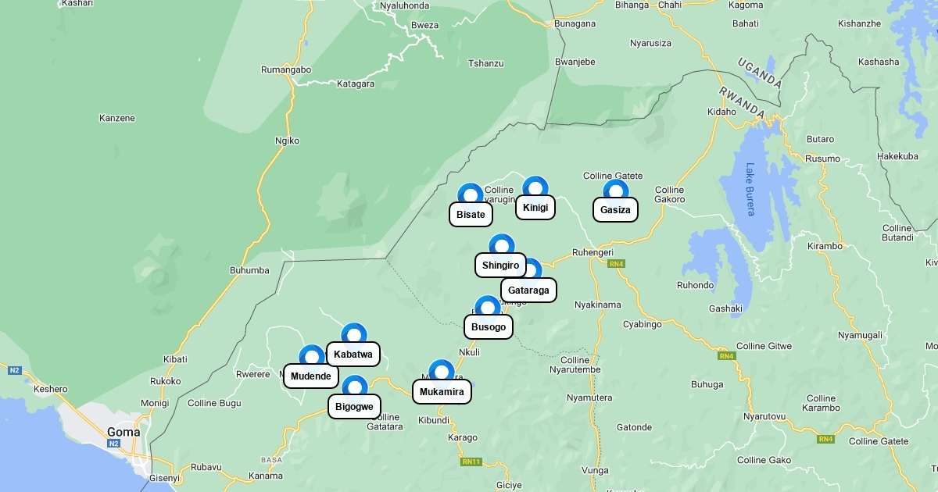Image resolution: width=938 pixels, height=492 pixels.
Task: Click the Lake Burera map label
Action: (x=750, y=189)
